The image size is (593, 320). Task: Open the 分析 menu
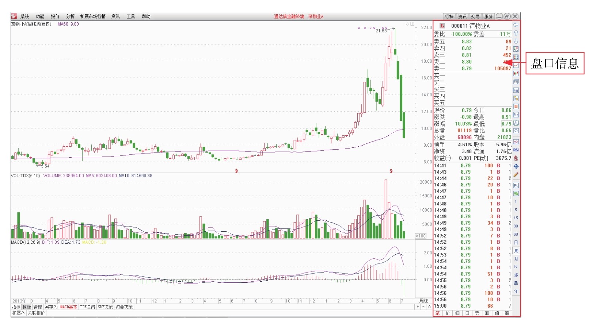[70, 16]
